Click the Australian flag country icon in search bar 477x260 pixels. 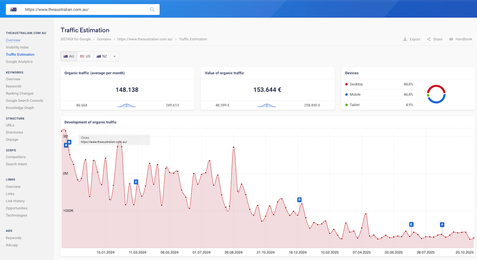click(x=14, y=10)
